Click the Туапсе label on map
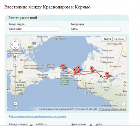 click(109, 100)
